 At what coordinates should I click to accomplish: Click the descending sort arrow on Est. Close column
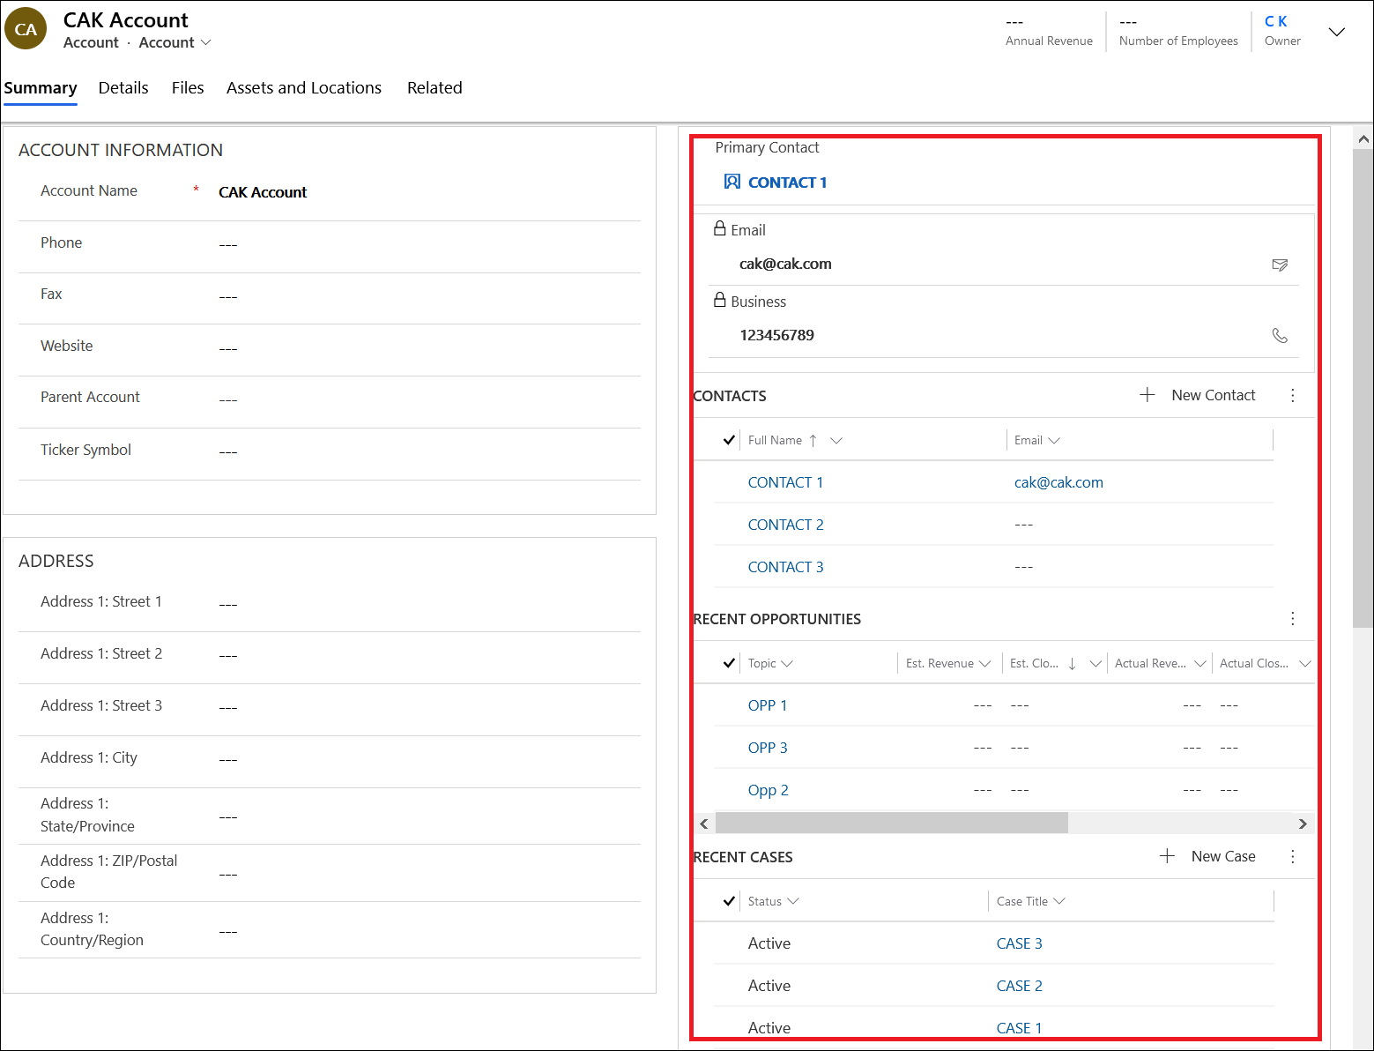(x=1072, y=663)
